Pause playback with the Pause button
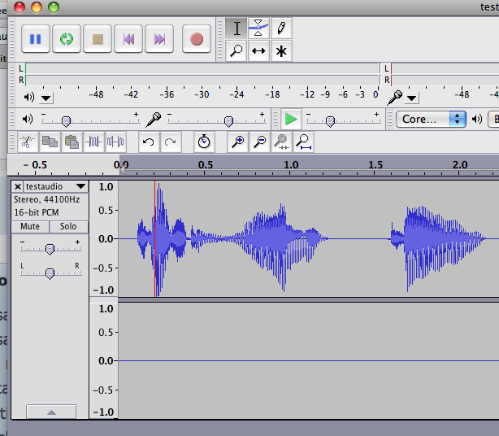The image size is (499, 436). [x=35, y=39]
